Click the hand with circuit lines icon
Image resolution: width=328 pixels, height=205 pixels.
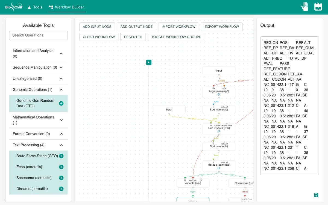[305, 7]
